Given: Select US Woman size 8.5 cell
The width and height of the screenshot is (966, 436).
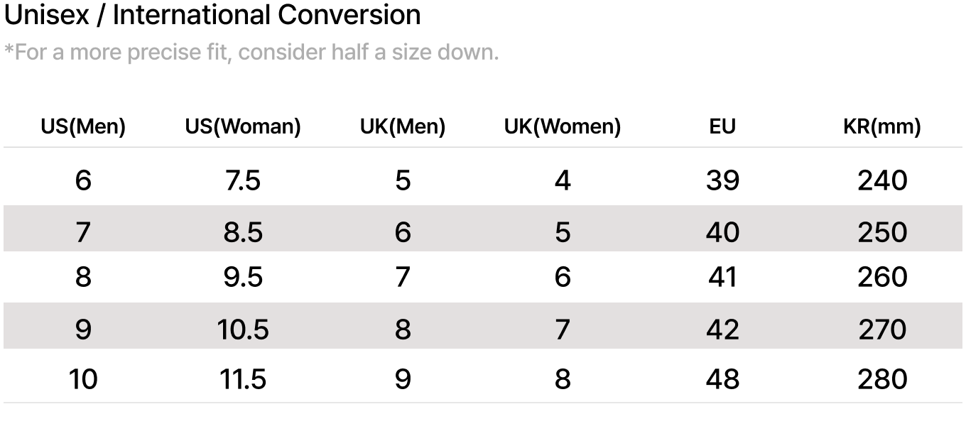Looking at the screenshot, I should tap(243, 233).
